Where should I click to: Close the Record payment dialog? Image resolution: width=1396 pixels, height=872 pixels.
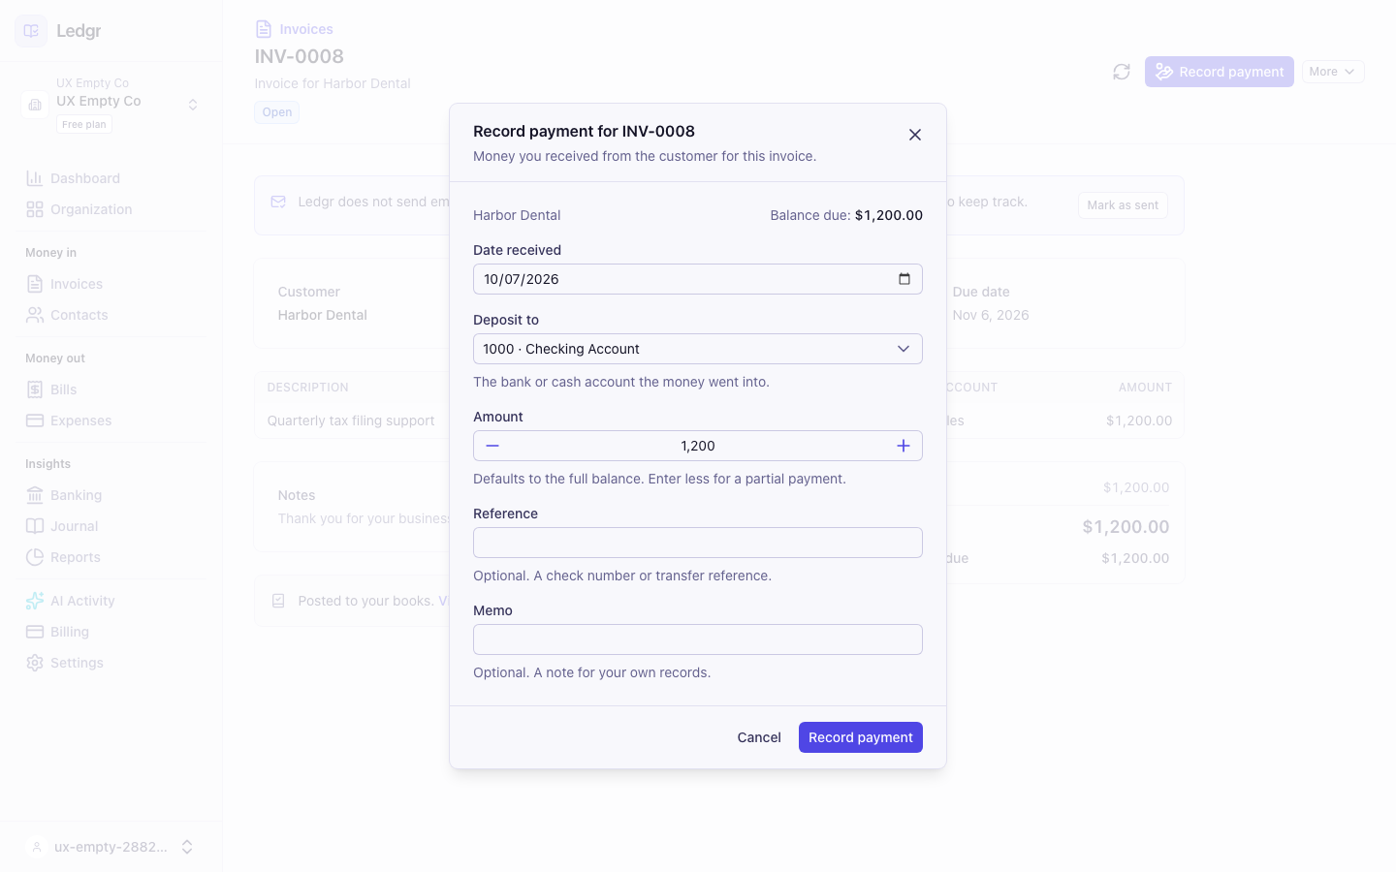[914, 135]
